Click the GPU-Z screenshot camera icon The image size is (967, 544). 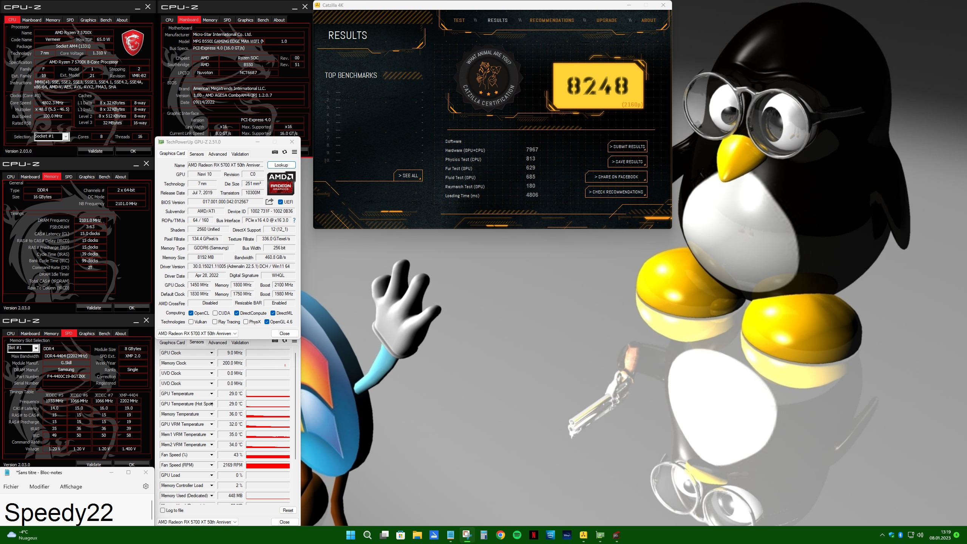275,152
